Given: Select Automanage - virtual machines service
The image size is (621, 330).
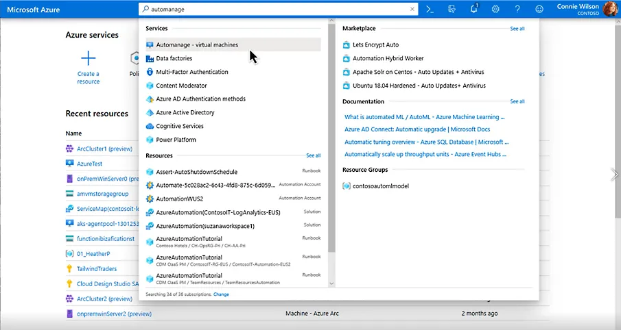Looking at the screenshot, I should point(197,45).
